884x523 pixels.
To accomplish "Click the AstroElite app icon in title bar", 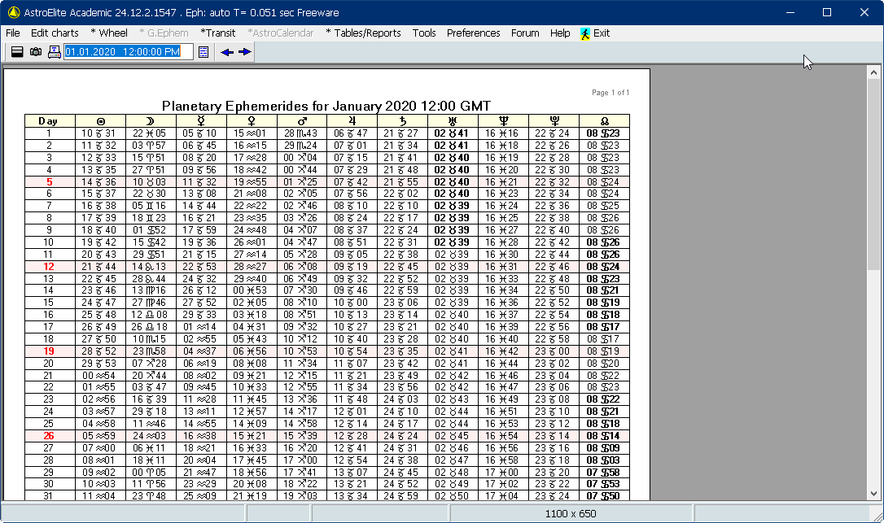I will pos(13,12).
